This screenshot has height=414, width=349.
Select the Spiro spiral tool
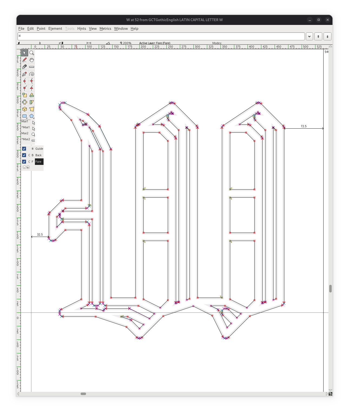click(32, 74)
